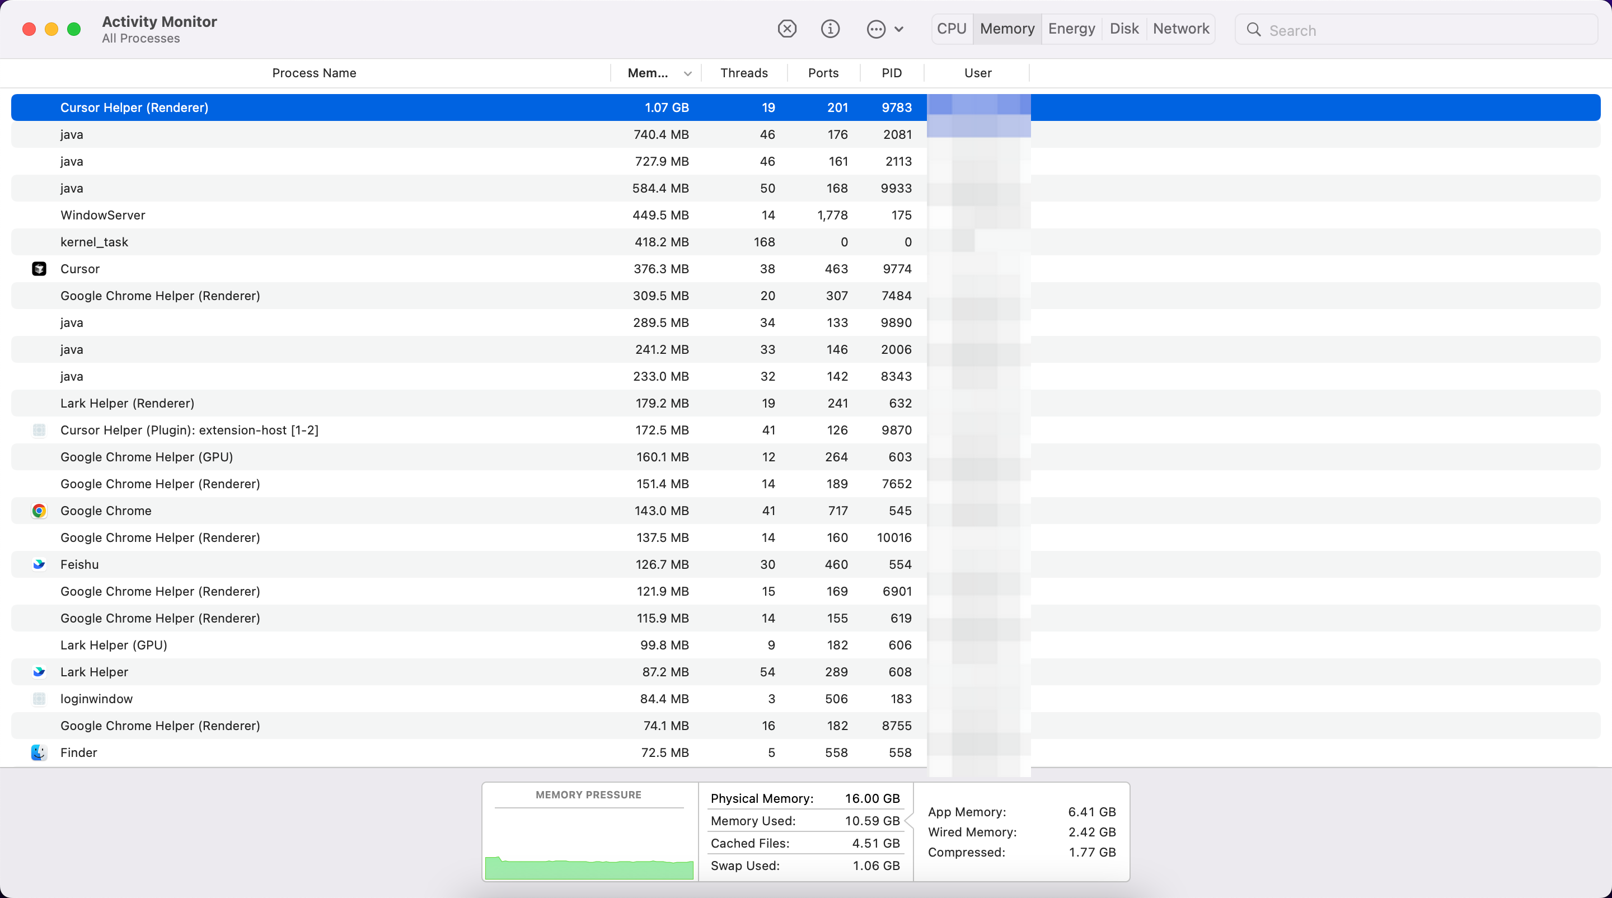Image resolution: width=1612 pixels, height=898 pixels.
Task: Click the Cursor app icon in process list
Action: pyautogui.click(x=39, y=269)
